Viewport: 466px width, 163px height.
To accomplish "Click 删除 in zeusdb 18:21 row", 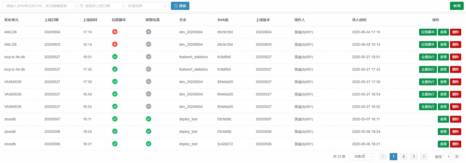I will (456, 144).
